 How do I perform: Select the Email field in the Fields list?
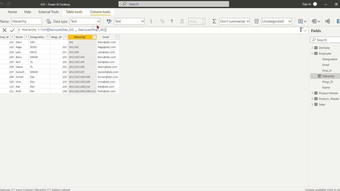(326, 65)
